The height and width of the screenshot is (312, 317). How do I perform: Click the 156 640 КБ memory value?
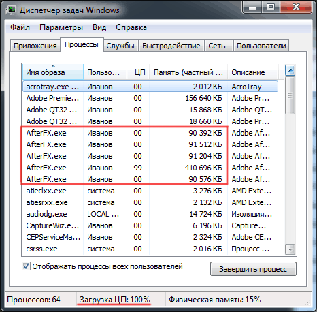[203, 98]
